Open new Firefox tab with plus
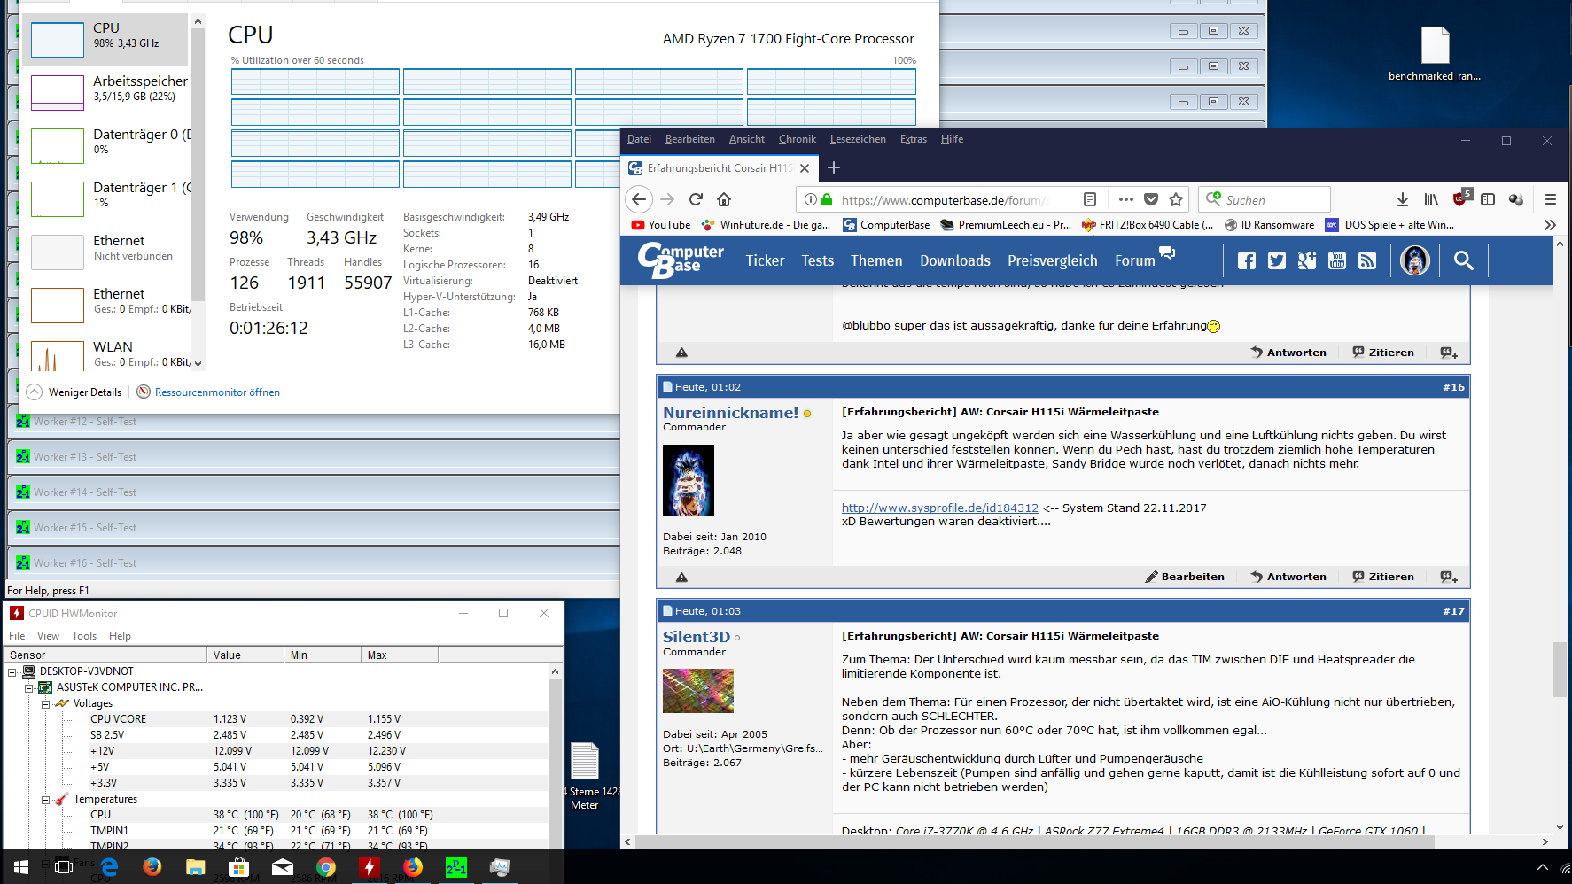The width and height of the screenshot is (1572, 884). (x=834, y=167)
